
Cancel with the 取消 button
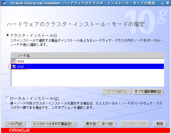[160, 124]
